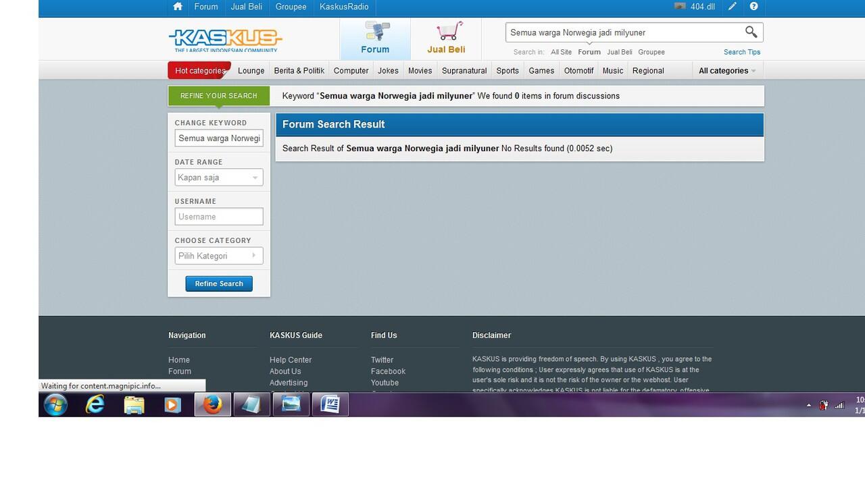Viewport: 865px width, 486px height.
Task: Open the footer About Us link
Action: pos(285,371)
